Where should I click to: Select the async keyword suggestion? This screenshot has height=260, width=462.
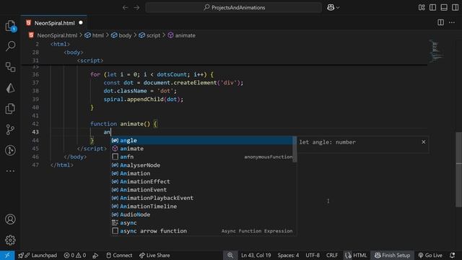tap(204, 223)
